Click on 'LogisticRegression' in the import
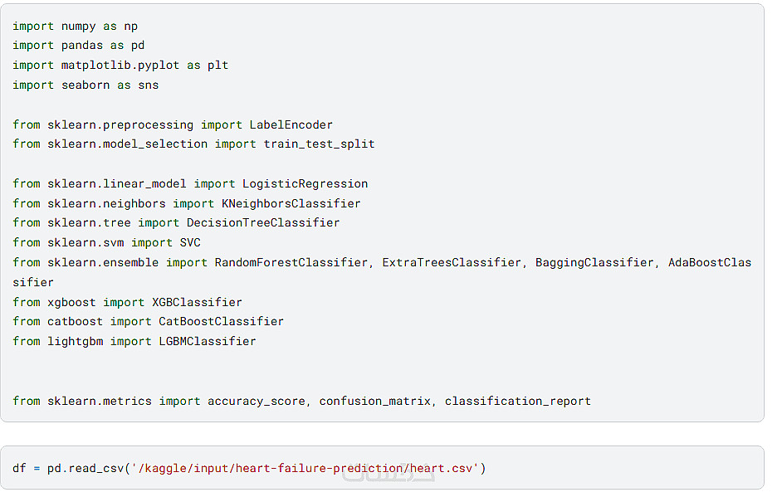The height and width of the screenshot is (492, 777). pyautogui.click(x=305, y=183)
